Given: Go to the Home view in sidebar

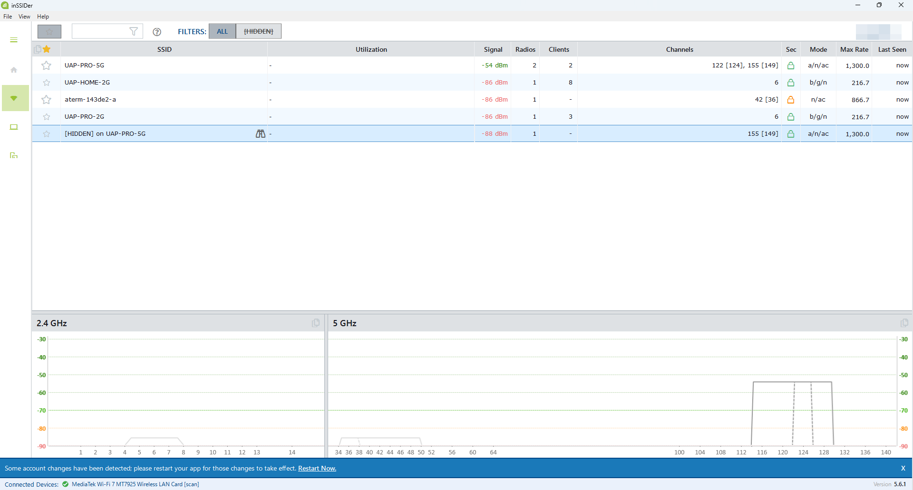Looking at the screenshot, I should click(x=14, y=70).
